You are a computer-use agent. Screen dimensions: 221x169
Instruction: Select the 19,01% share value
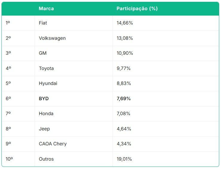124,159
